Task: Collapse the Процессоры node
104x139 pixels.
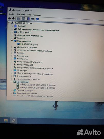Action: 12,82
